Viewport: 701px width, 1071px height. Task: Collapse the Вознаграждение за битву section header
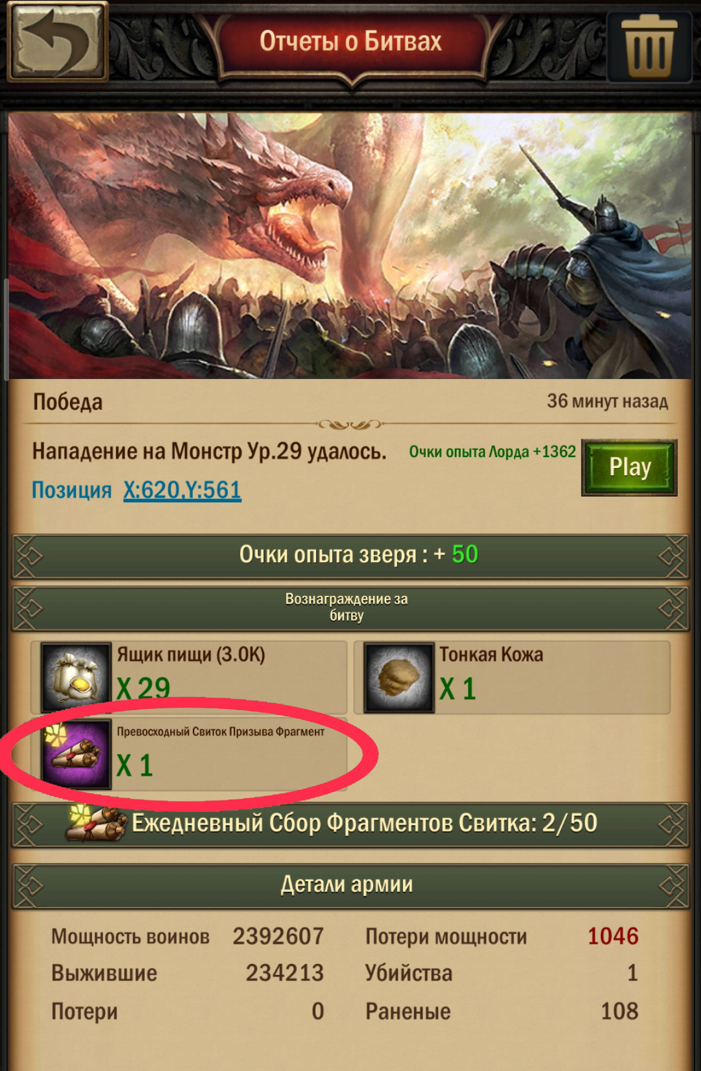350,608
